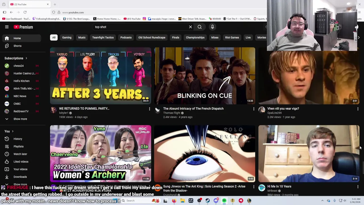Image resolution: width=364 pixels, height=205 pixels.
Task: Select the Gaming filter chip
Action: tap(67, 38)
